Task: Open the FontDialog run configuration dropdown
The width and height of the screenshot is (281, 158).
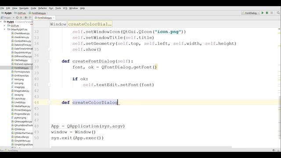Action: pos(250,13)
